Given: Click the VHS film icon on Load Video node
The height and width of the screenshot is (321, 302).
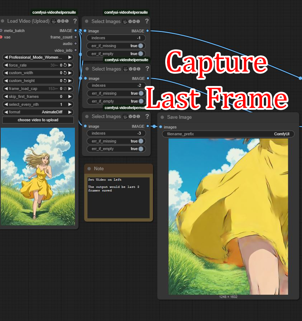Looking at the screenshot, I should tap(54, 21).
